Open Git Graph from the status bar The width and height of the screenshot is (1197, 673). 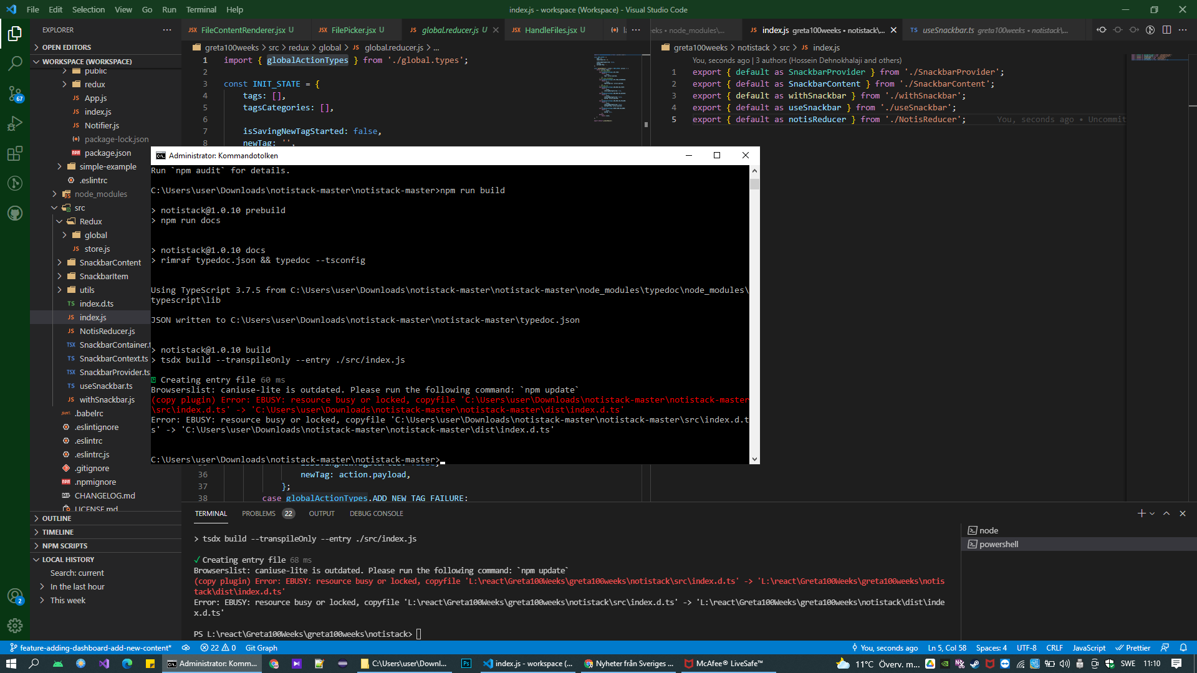click(x=261, y=647)
